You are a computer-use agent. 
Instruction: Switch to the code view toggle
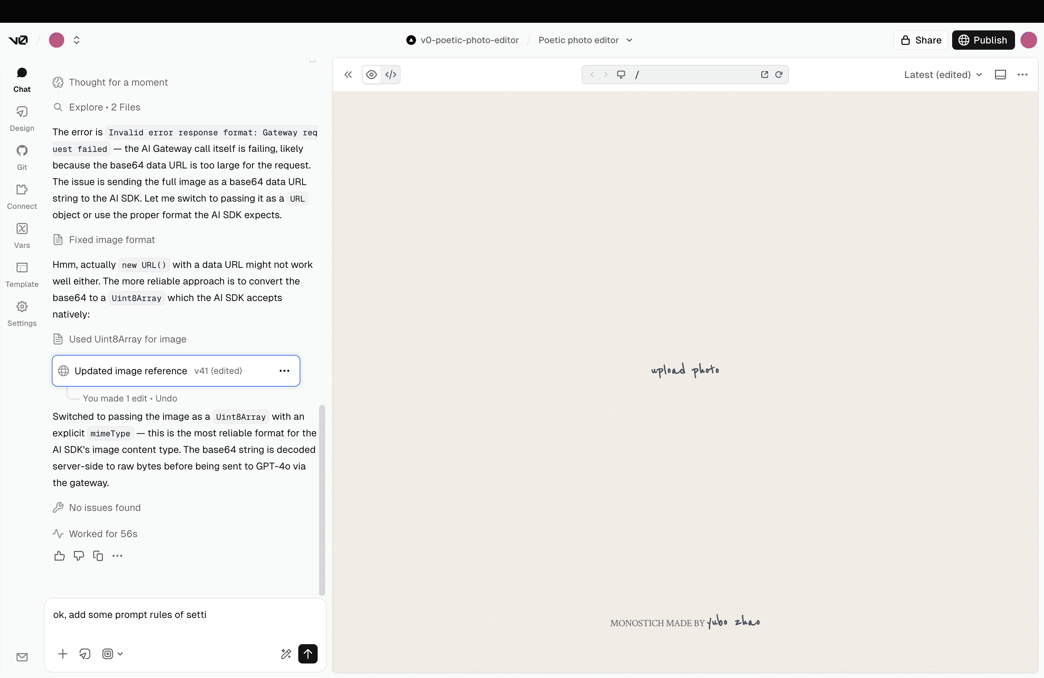click(390, 75)
